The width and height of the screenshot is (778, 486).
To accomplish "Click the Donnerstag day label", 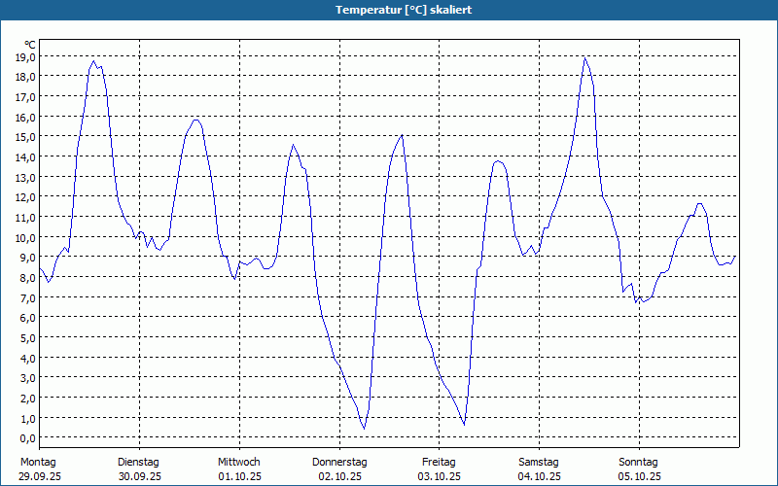I will [339, 463].
